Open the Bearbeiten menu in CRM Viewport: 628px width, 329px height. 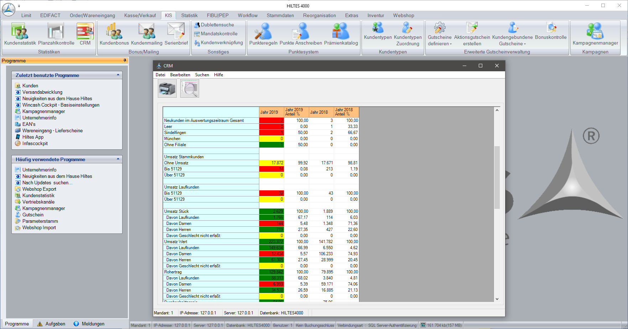click(x=180, y=75)
